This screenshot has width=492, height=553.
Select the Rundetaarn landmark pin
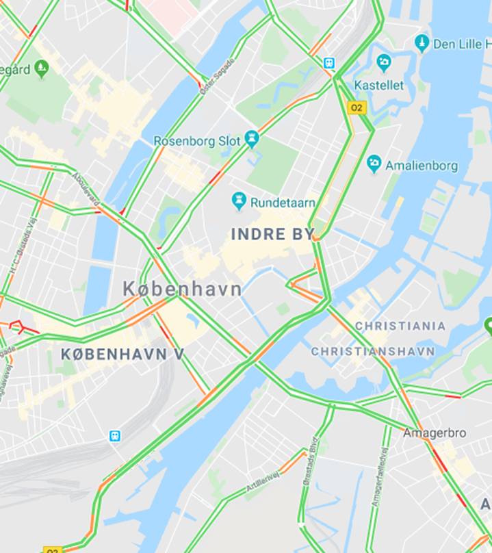tap(239, 201)
